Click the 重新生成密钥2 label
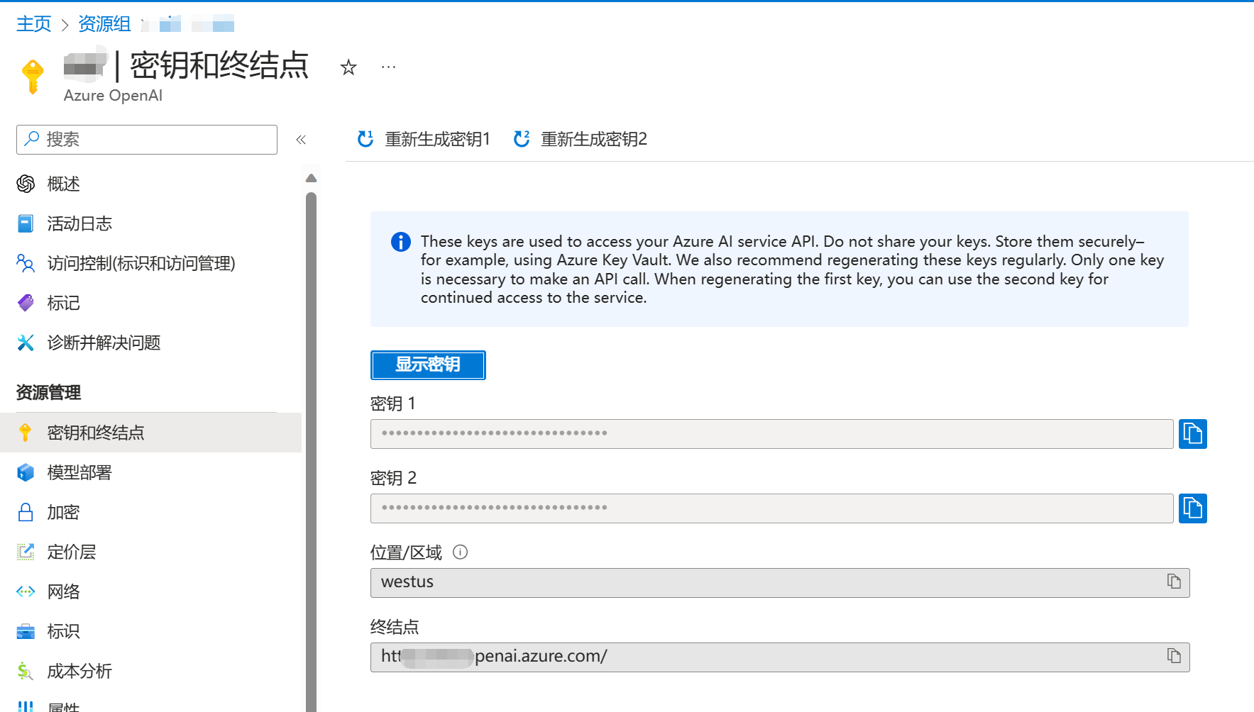This screenshot has height=712, width=1254. (x=594, y=139)
